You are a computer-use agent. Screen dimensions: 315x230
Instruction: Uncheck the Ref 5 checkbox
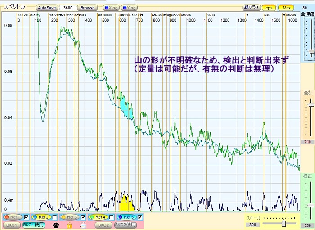tap(140, 217)
